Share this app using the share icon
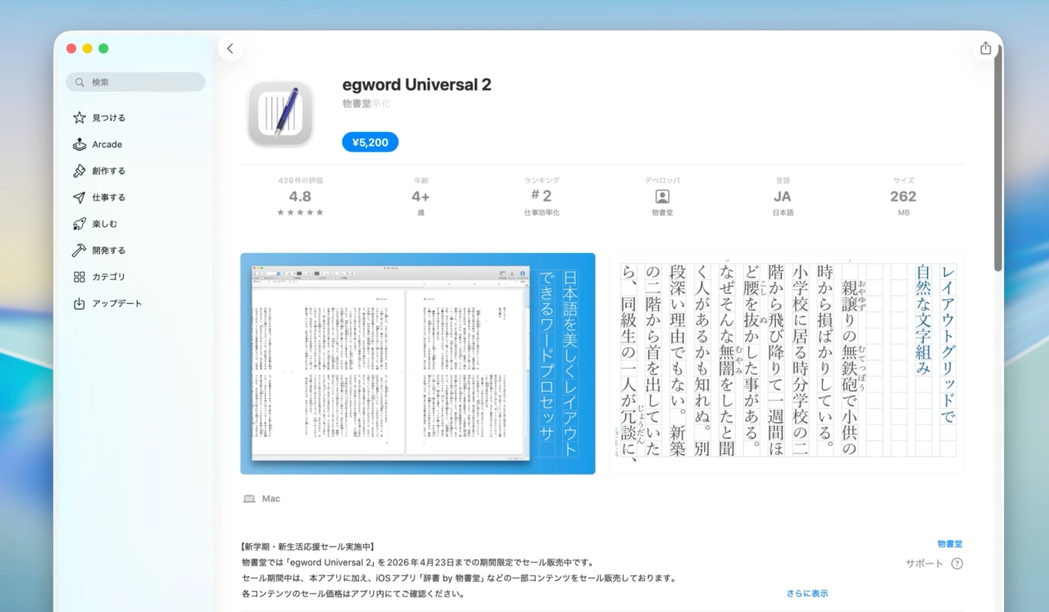The height and width of the screenshot is (612, 1049). click(985, 48)
